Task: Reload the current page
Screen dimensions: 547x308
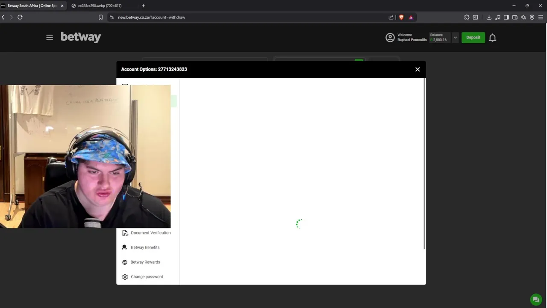Action: [x=20, y=17]
